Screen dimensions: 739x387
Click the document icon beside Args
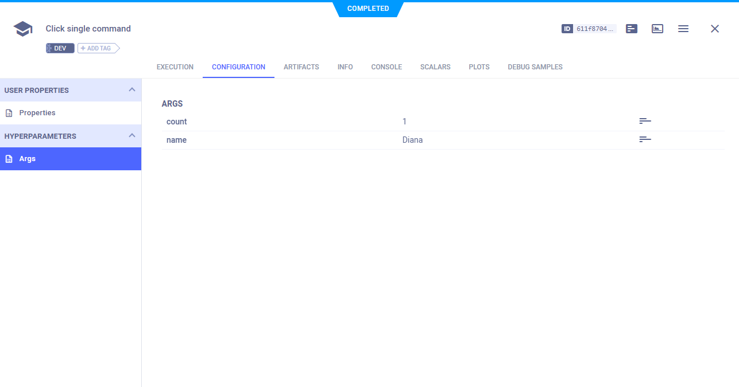pyautogui.click(x=9, y=158)
